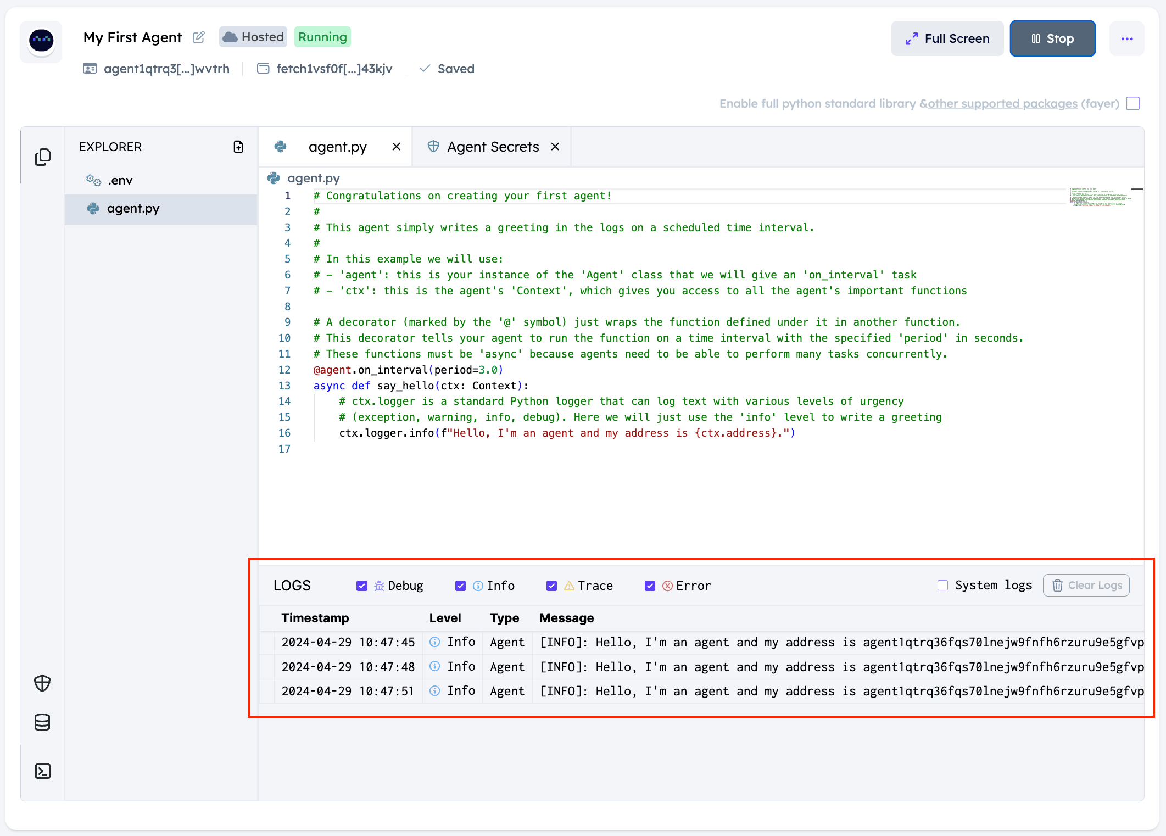The image size is (1166, 836).
Task: Click the Python icon in the agent.py breadcrumb
Action: click(x=274, y=178)
